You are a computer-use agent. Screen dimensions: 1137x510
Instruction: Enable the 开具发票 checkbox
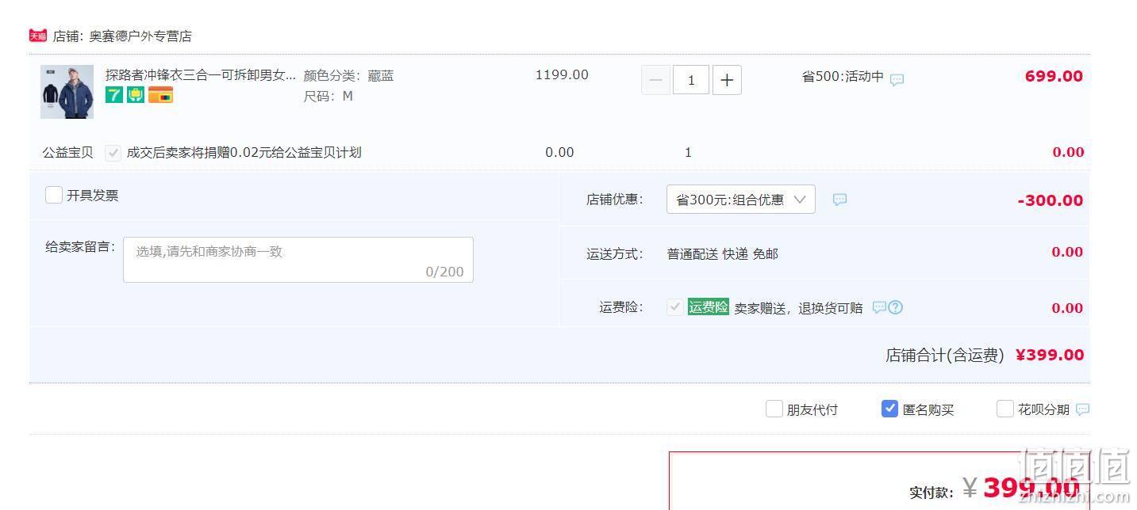point(54,195)
